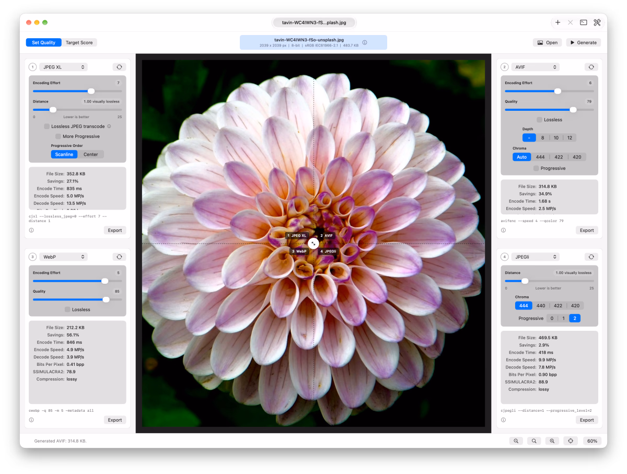This screenshot has width=627, height=474.
Task: Export the JPEG XL result
Action: tap(115, 230)
